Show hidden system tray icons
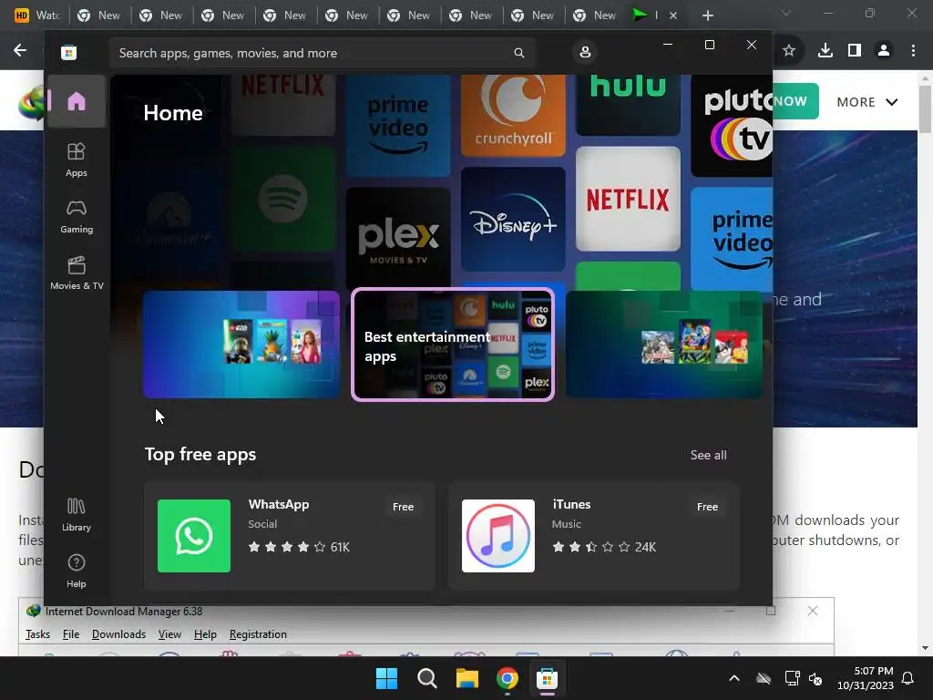 coord(734,678)
